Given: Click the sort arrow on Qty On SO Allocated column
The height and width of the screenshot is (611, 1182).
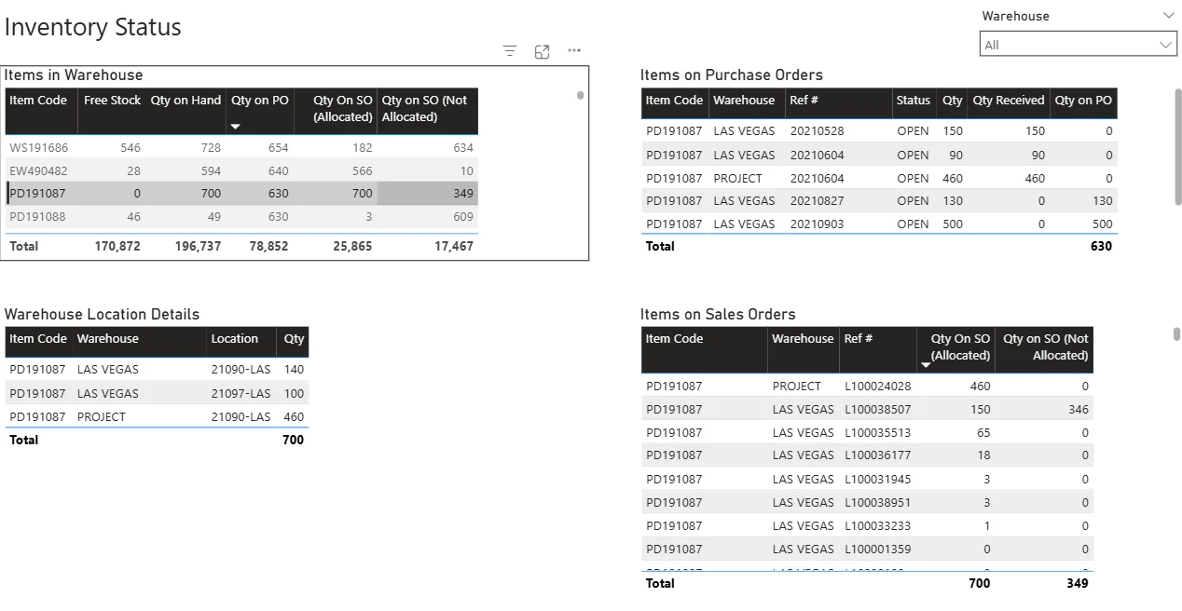Looking at the screenshot, I should tap(926, 367).
